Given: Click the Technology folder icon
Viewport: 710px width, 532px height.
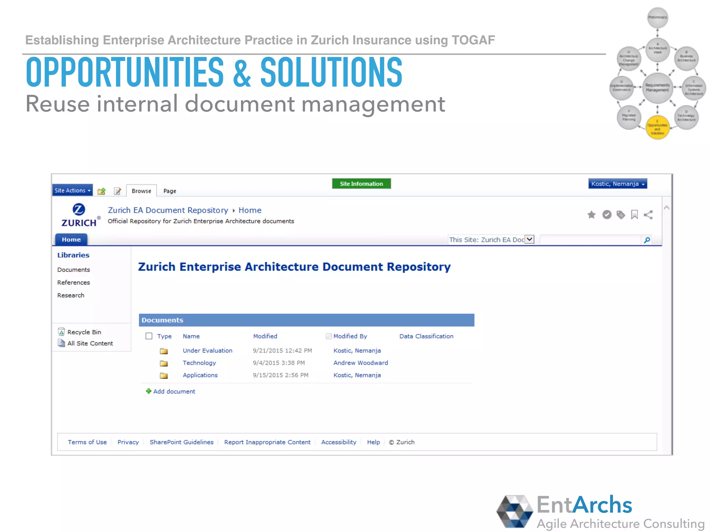Looking at the screenshot, I should (164, 363).
